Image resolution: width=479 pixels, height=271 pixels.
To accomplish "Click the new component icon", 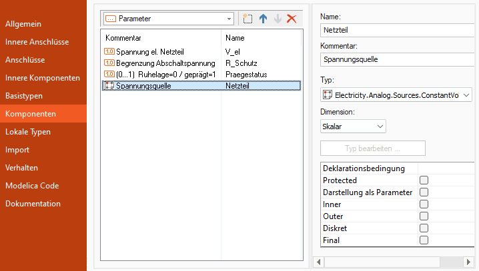I will (x=248, y=19).
